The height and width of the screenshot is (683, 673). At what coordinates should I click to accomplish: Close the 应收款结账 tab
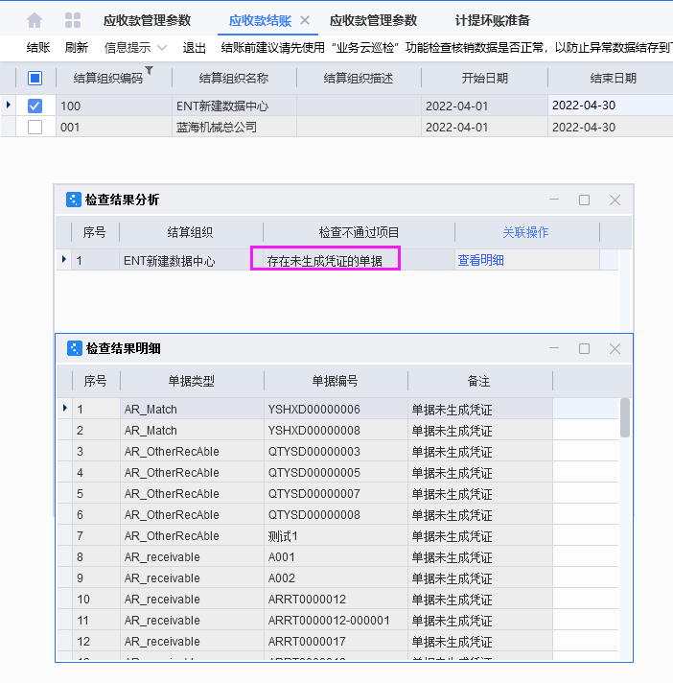pyautogui.click(x=305, y=20)
